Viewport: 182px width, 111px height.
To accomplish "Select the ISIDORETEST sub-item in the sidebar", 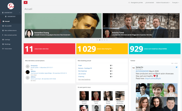I will (x=11, y=17).
